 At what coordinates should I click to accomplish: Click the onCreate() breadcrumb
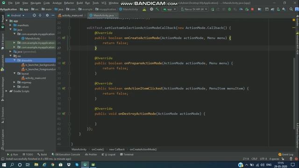click(98, 149)
